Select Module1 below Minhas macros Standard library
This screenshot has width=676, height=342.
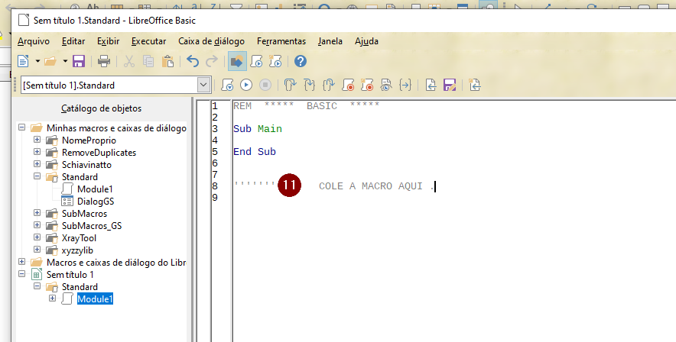pyautogui.click(x=95, y=189)
